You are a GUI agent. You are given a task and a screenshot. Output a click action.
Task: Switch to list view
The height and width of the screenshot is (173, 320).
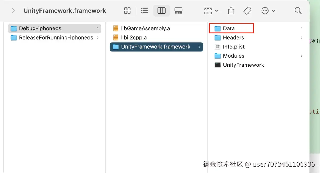(x=144, y=11)
